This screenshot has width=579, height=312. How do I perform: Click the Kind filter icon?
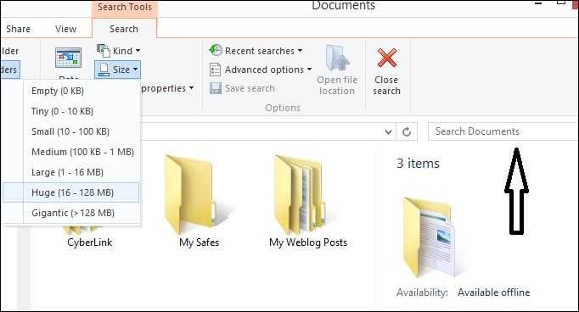tap(104, 51)
